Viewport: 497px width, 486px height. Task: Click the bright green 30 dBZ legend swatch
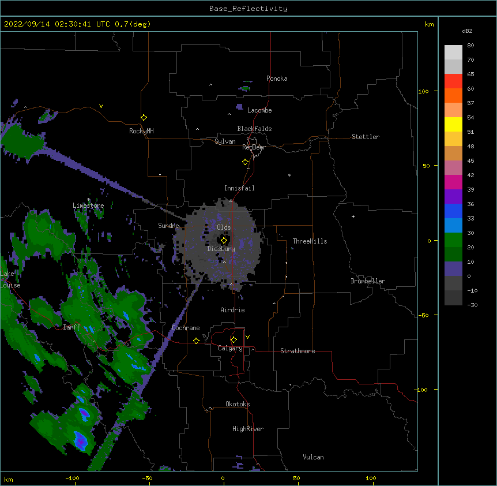(453, 240)
